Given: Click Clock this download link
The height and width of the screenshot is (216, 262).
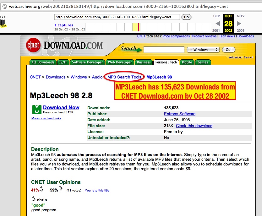Looking at the screenshot, I should tap(194, 126).
